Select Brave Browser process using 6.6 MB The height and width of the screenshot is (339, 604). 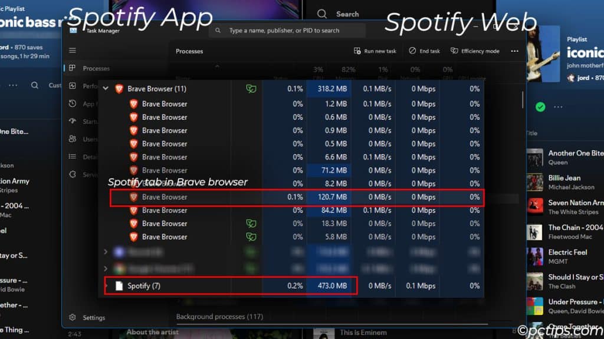[291, 157]
